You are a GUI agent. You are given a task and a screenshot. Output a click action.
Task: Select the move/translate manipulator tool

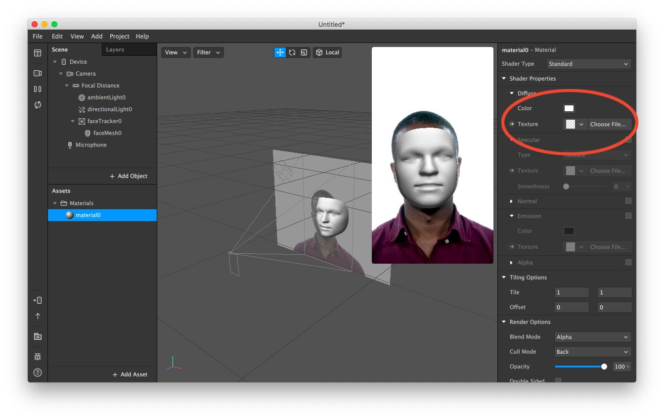coord(280,52)
